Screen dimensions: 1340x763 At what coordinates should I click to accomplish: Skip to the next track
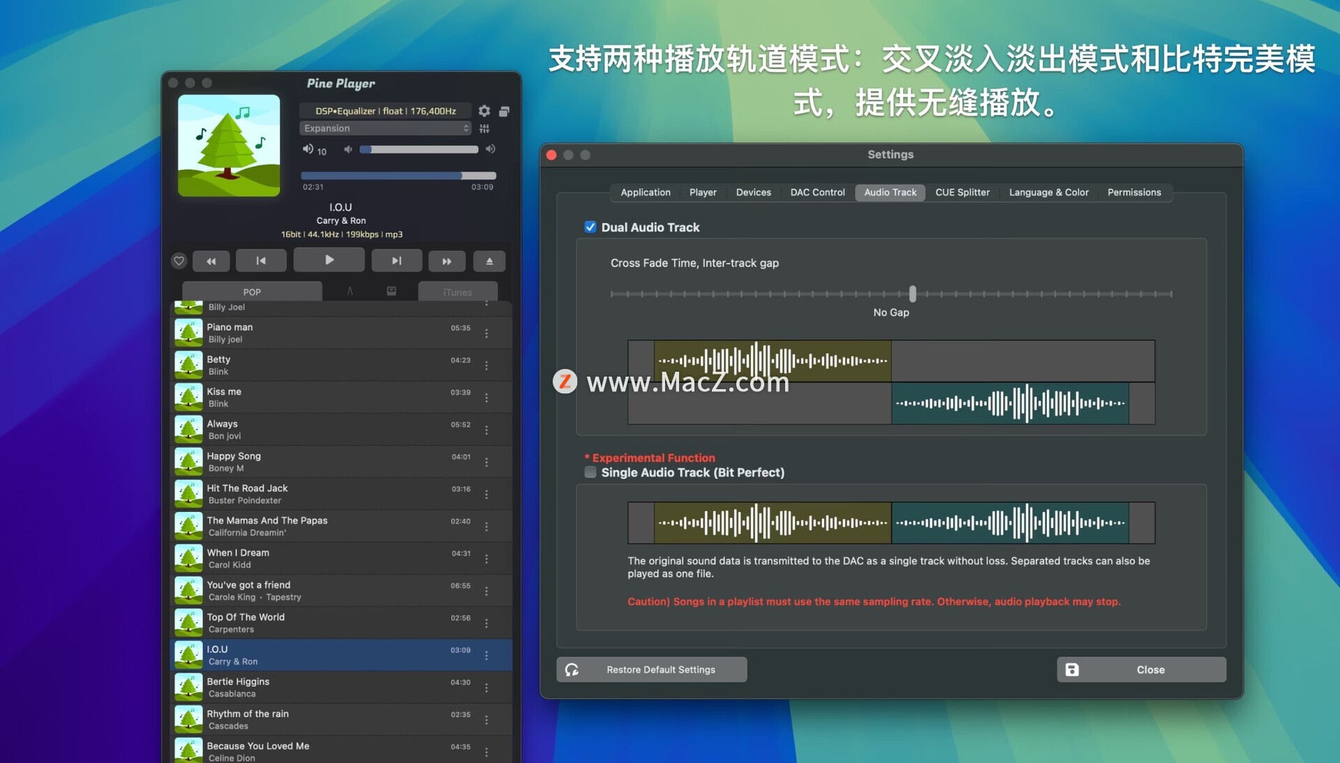coord(396,261)
